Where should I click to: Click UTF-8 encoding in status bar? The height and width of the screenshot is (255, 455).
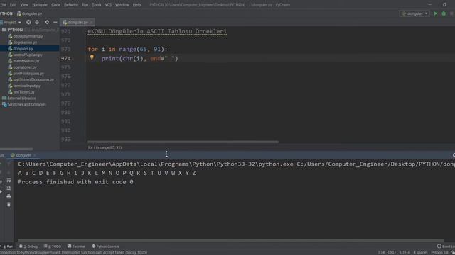coord(405,252)
